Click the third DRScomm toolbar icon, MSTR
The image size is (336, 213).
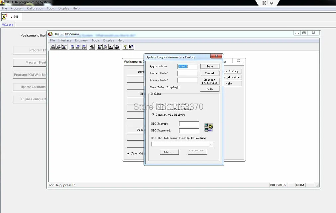coord(64,47)
